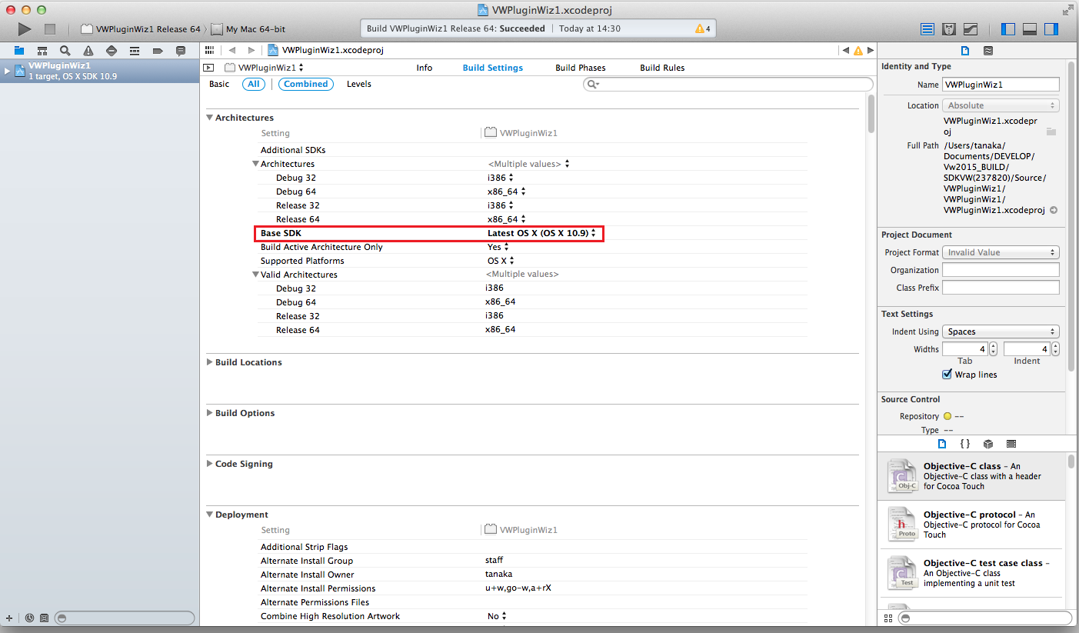The width and height of the screenshot is (1079, 633).
Task: Open the Project navigator folder icon
Action: click(x=19, y=51)
